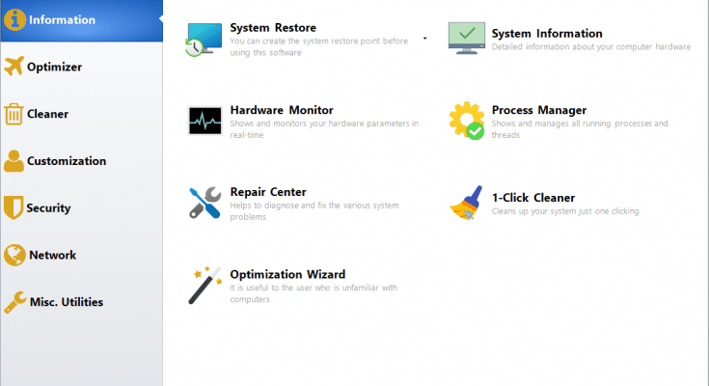Expand the System Restore dropdown arrow
Screen dimensions: 709x386
424,40
